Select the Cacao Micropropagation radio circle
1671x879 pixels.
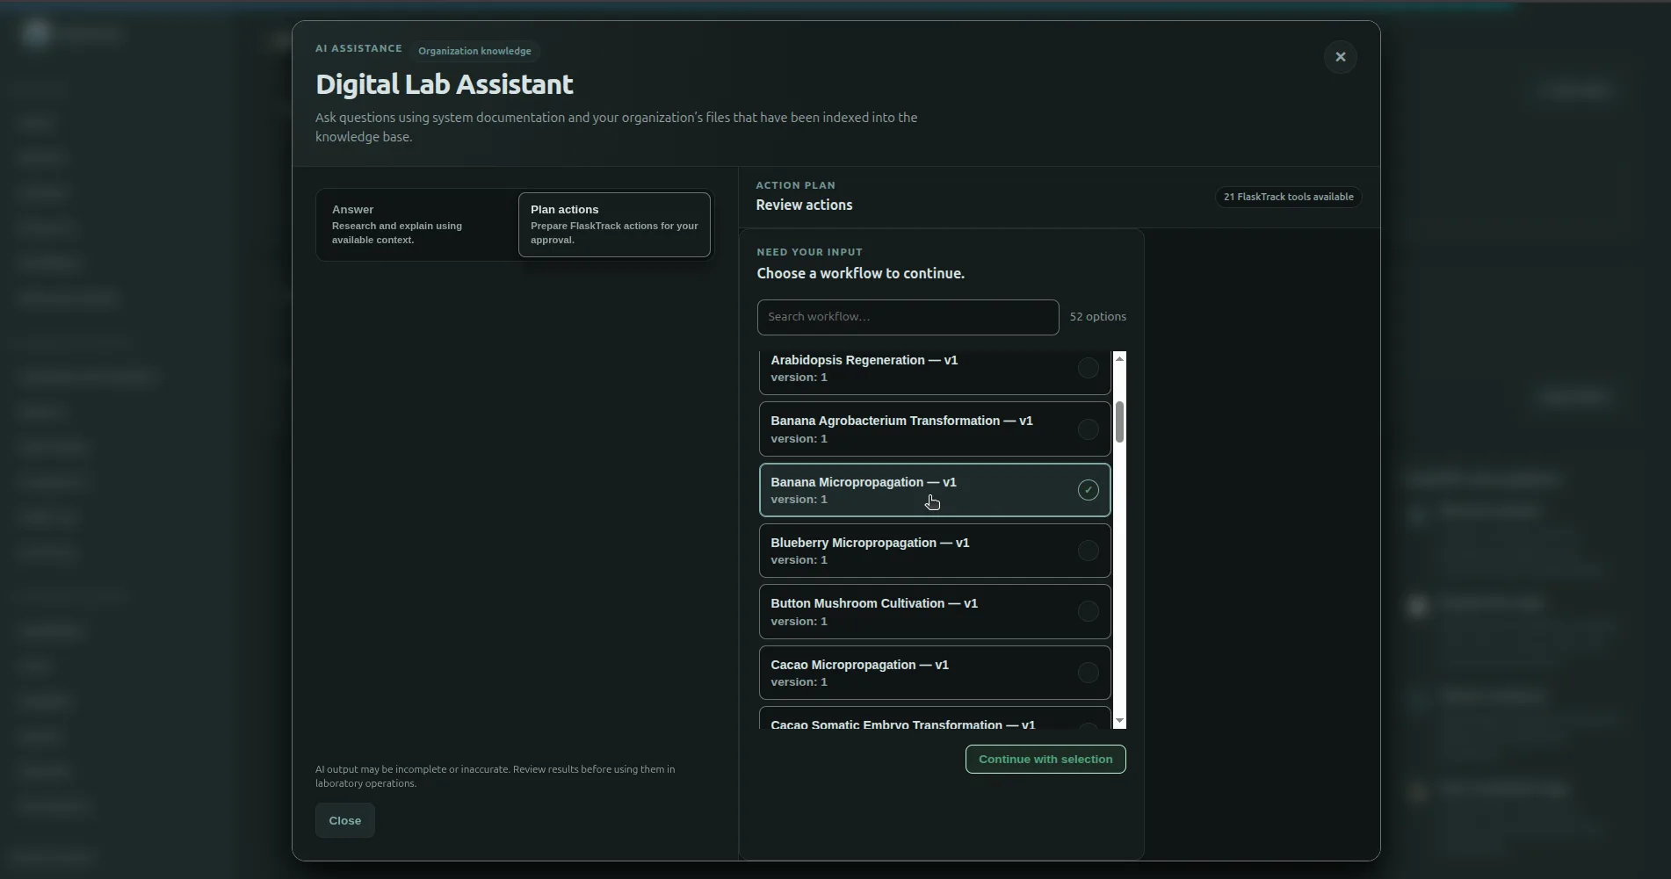1088,673
